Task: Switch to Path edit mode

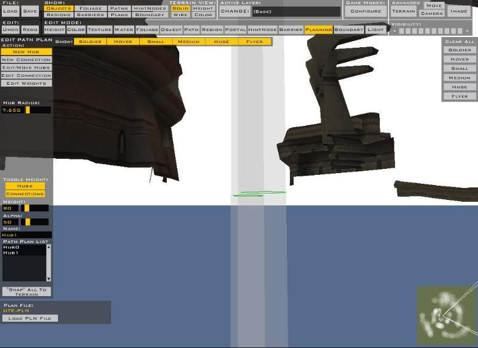Action: tap(191, 29)
